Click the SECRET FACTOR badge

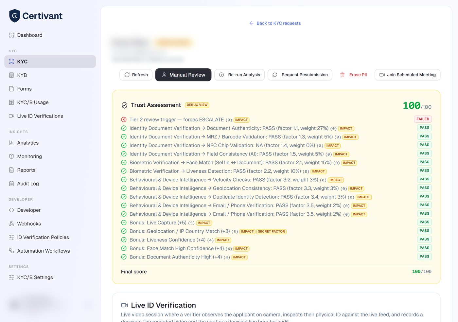coord(272,232)
